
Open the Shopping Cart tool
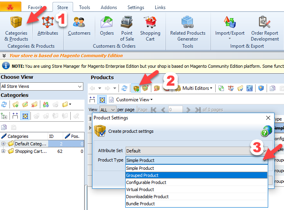point(150,28)
